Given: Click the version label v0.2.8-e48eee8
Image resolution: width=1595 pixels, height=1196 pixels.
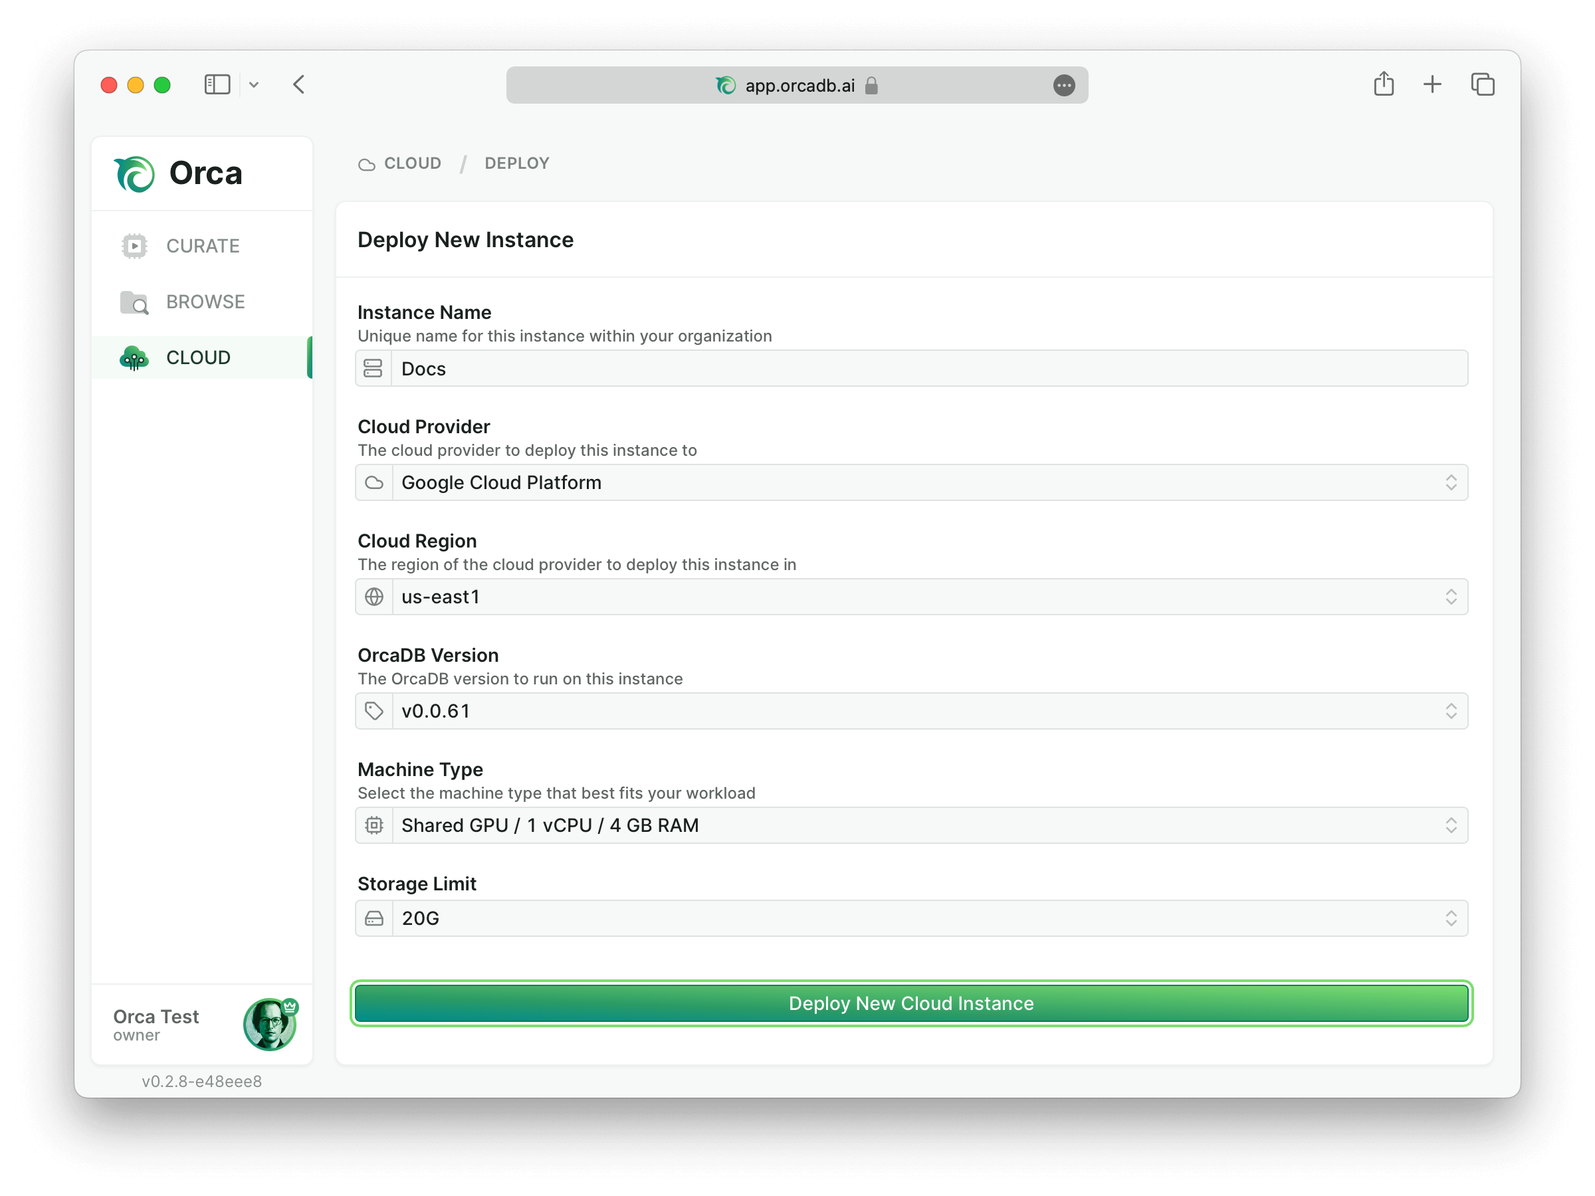Looking at the screenshot, I should tap(202, 1081).
